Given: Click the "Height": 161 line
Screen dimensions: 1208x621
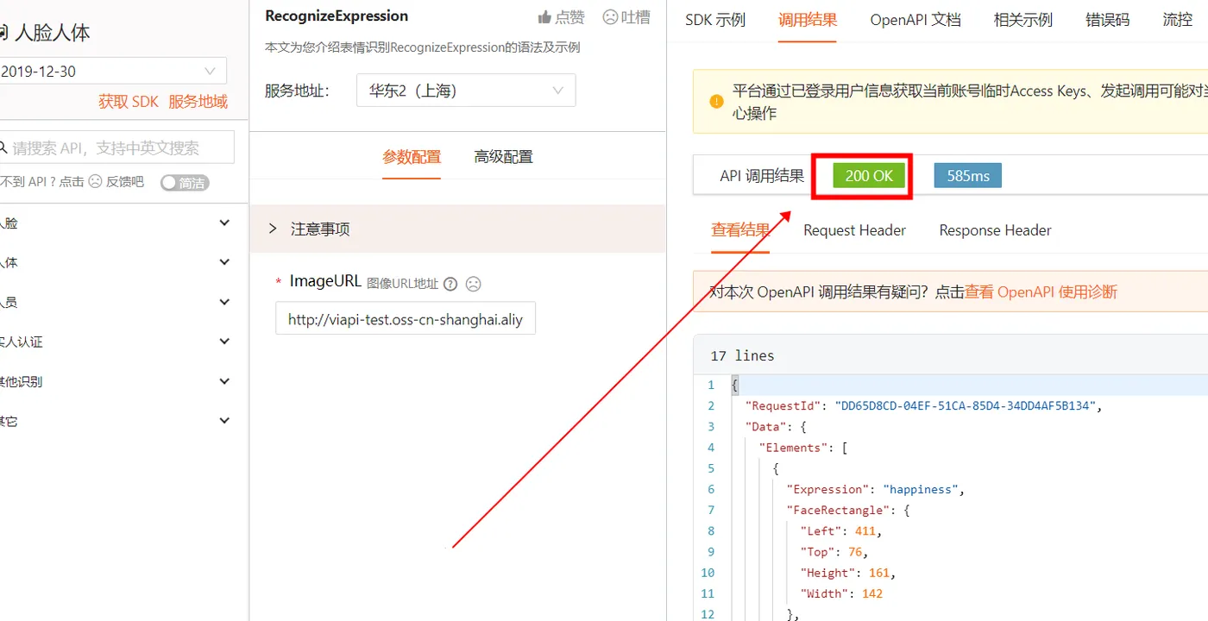Looking at the screenshot, I should tap(848, 573).
